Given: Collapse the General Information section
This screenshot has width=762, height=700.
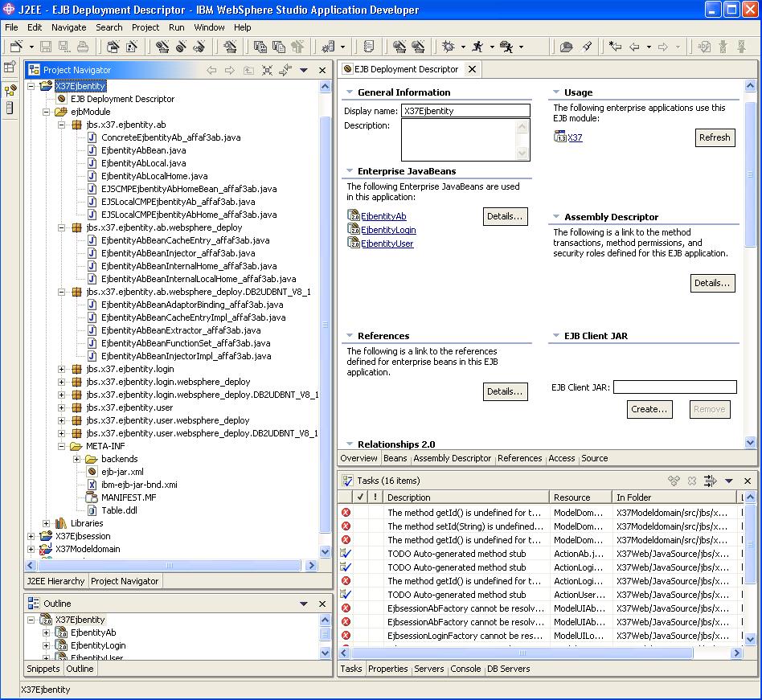Looking at the screenshot, I should tap(350, 92).
